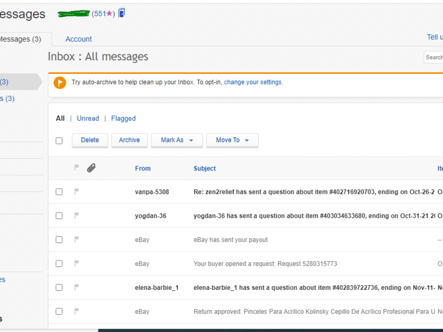
Task: Switch to the Account tab
Action: point(78,39)
